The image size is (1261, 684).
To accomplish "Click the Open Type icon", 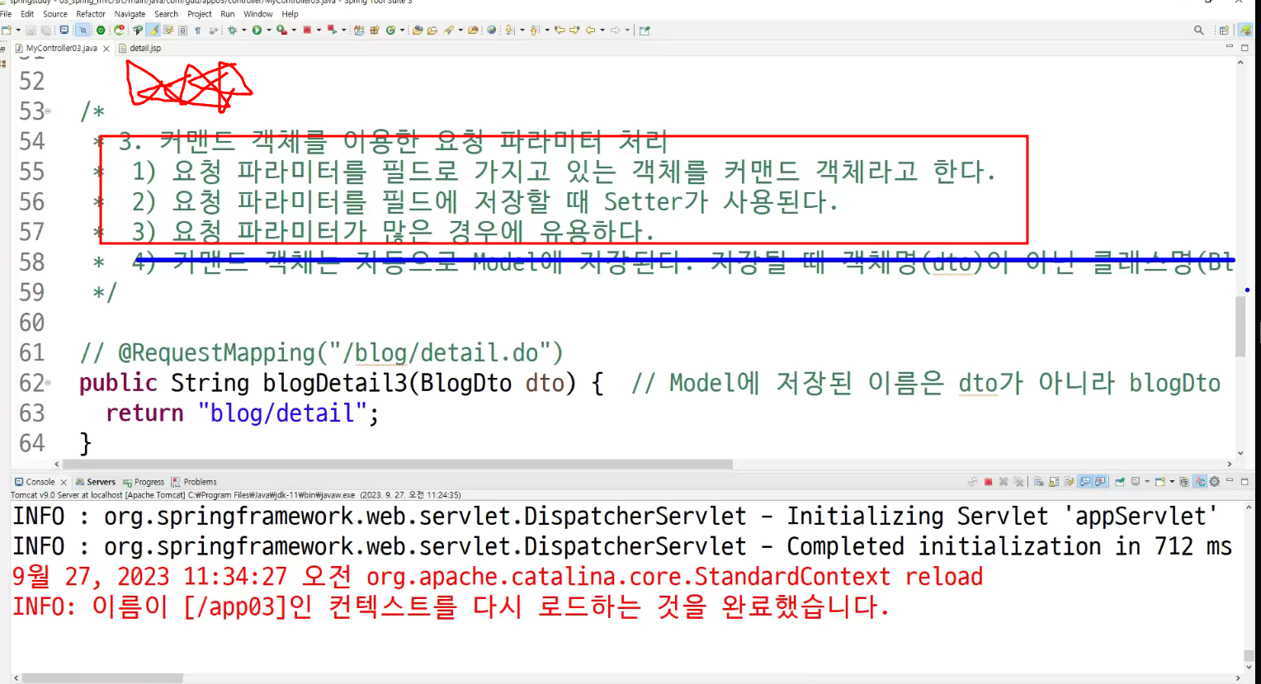I will pos(417,30).
